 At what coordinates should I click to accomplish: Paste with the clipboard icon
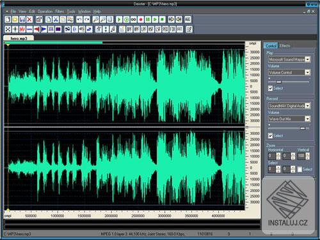63,19
